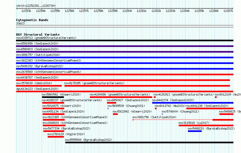241x153 pixels.
Task: Click the black nsv5555549 variant bar
Action: click(149, 142)
